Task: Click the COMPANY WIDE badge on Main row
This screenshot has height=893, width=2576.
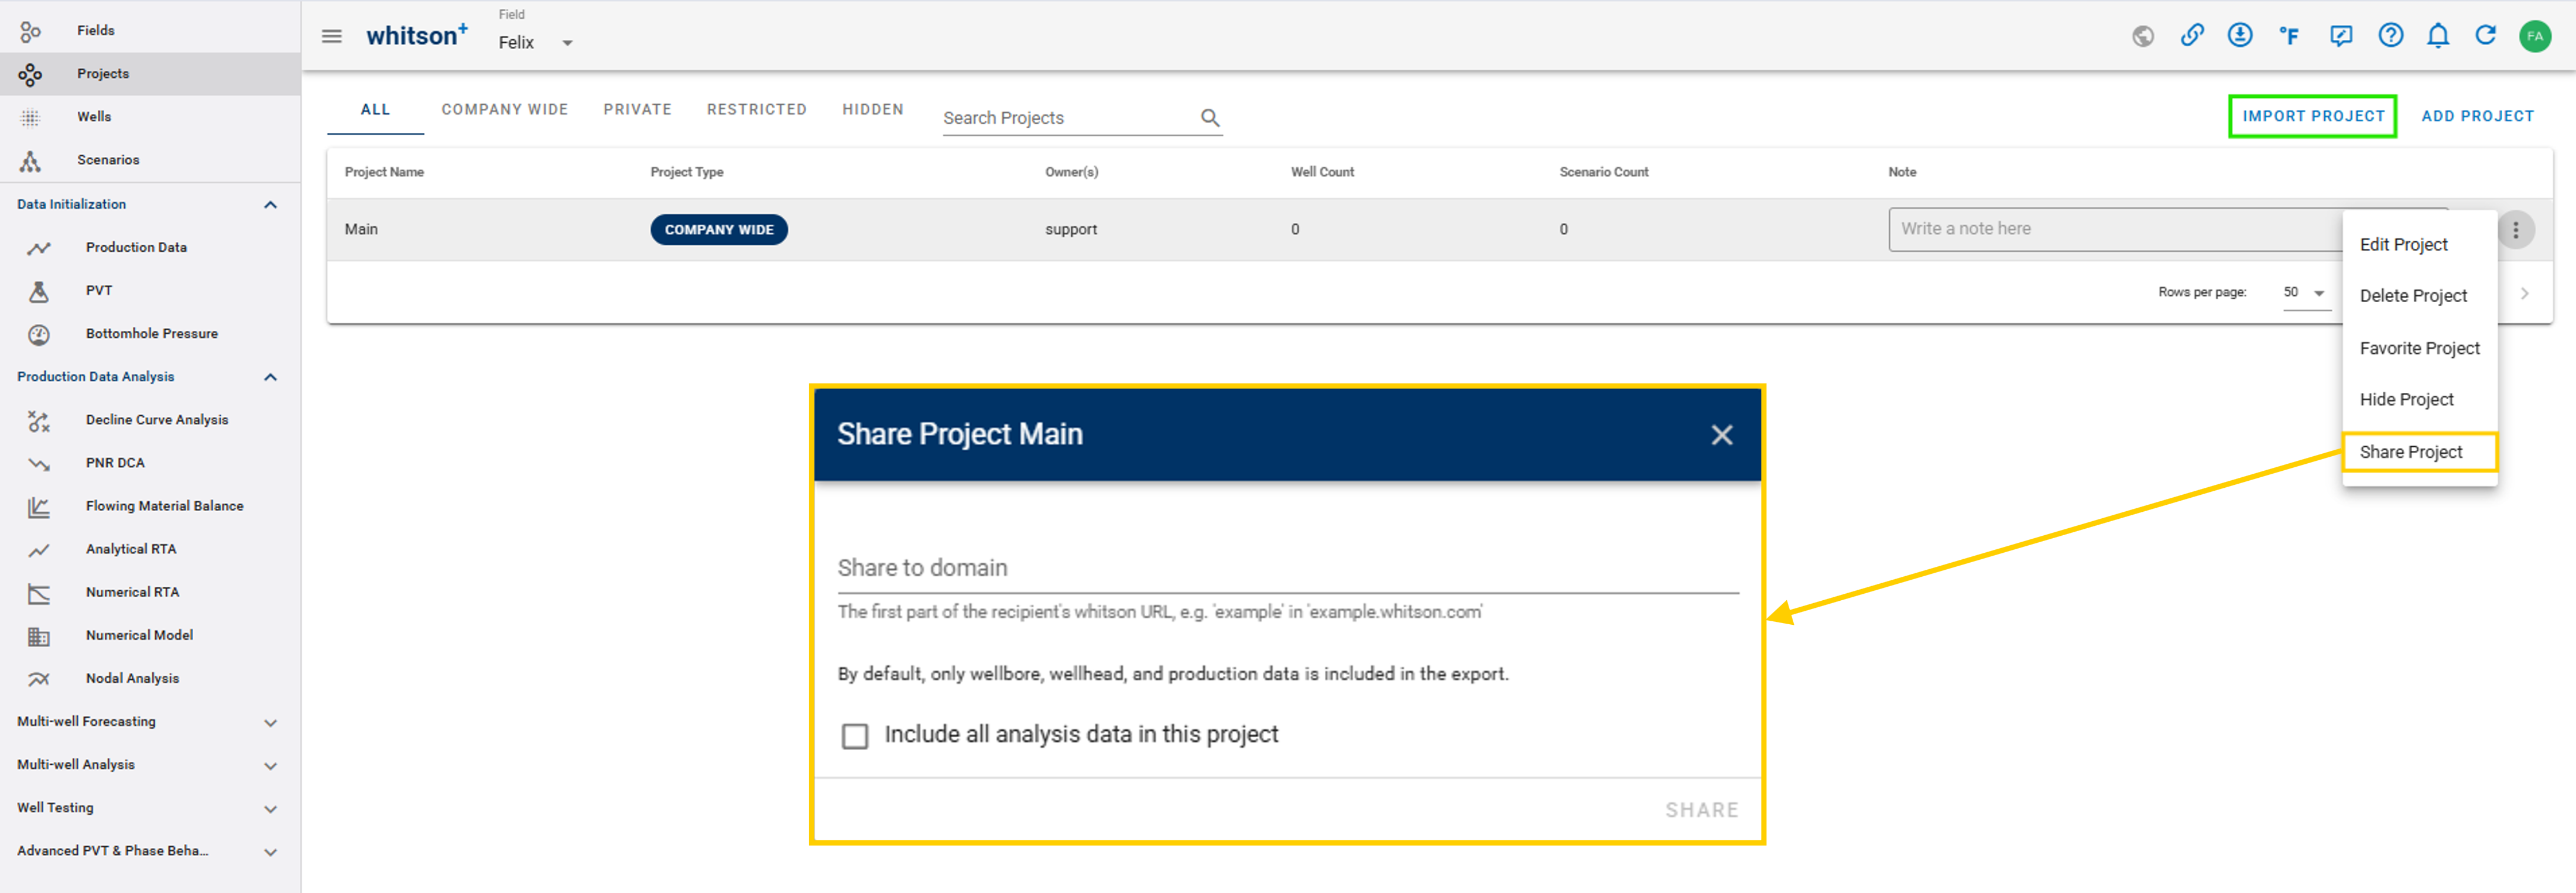Action: click(719, 230)
